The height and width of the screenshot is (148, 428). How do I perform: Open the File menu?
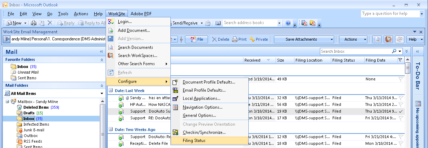pos(11,14)
